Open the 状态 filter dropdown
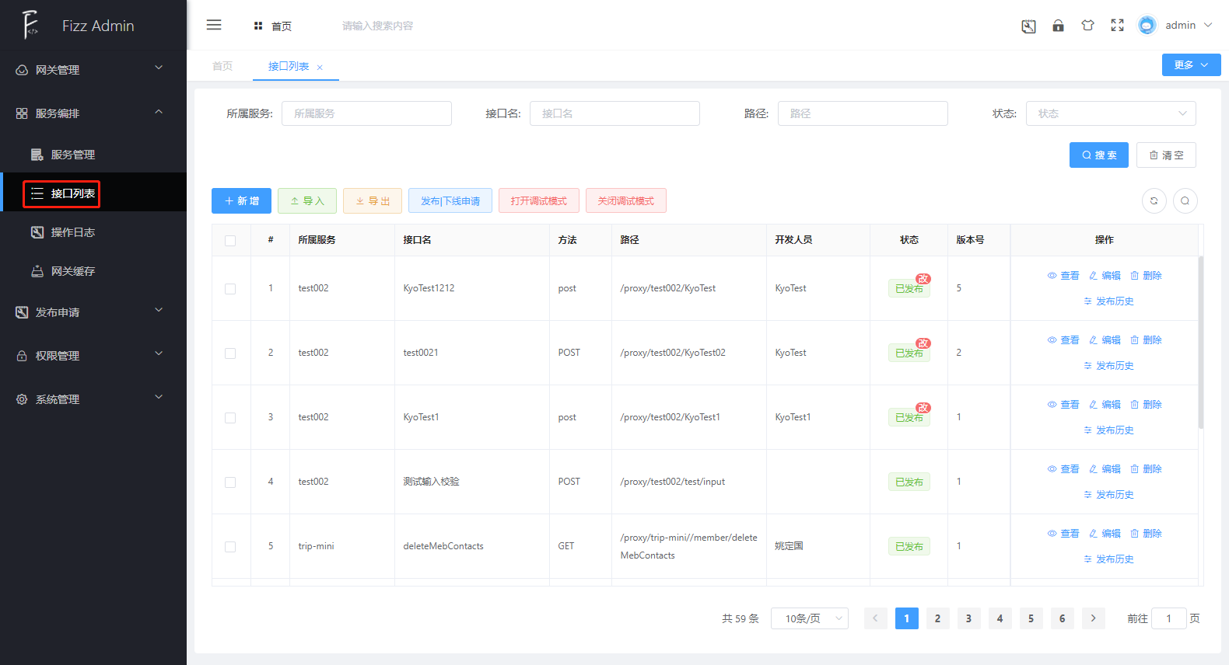The height and width of the screenshot is (665, 1229). click(x=1111, y=113)
